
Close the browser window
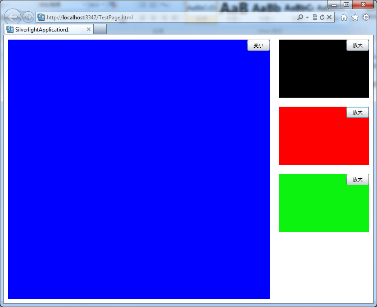pos(363,5)
